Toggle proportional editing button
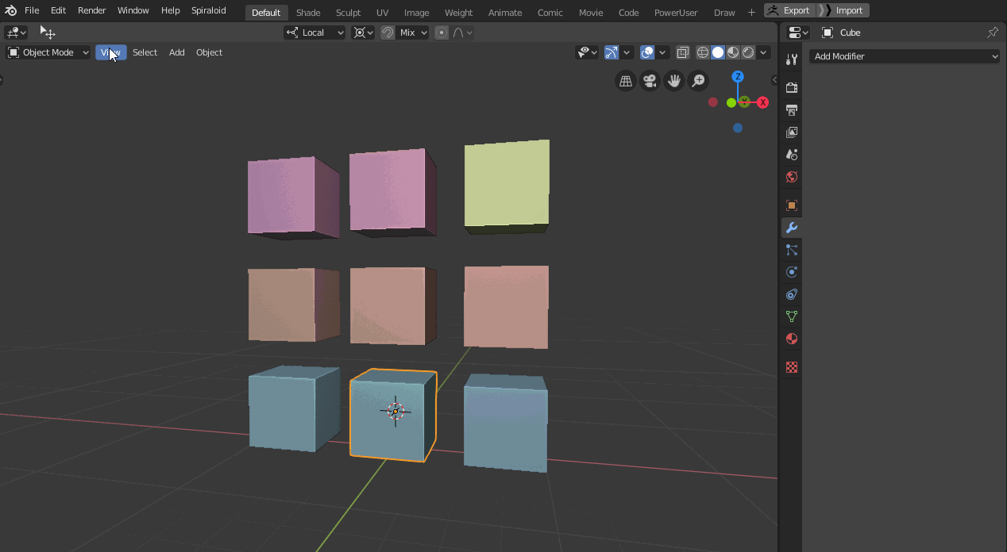 coord(442,33)
